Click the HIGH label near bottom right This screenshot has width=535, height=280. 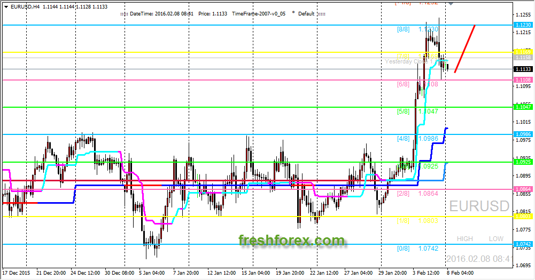pyautogui.click(x=464, y=239)
